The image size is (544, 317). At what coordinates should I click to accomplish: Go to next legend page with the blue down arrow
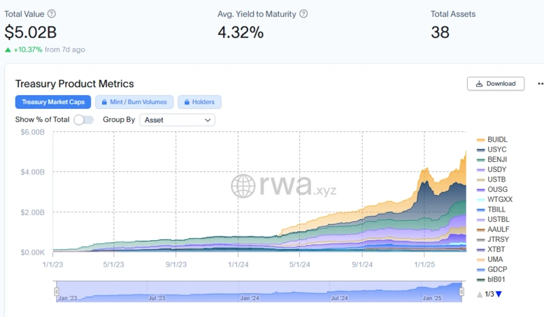tap(498, 294)
